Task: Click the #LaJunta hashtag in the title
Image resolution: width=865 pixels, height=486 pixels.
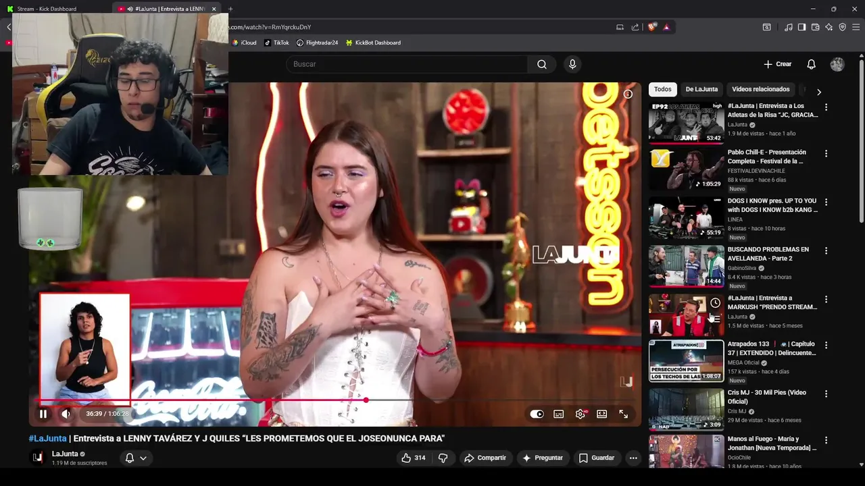Action: tap(47, 438)
